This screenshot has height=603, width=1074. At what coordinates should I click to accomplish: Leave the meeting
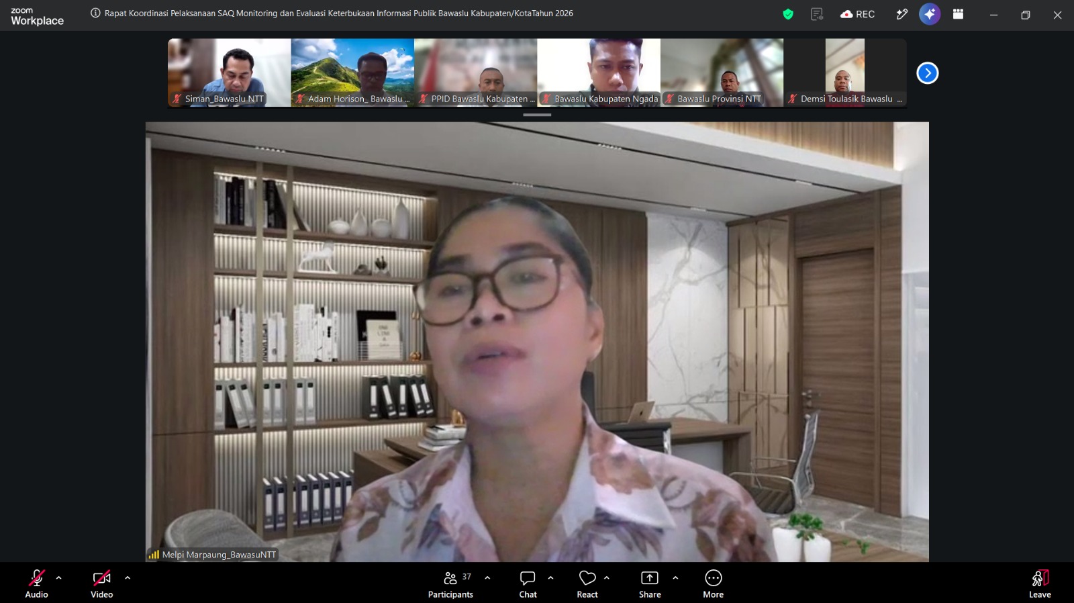(x=1040, y=584)
